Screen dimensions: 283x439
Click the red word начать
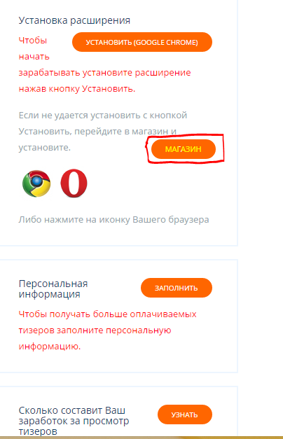tap(34, 57)
